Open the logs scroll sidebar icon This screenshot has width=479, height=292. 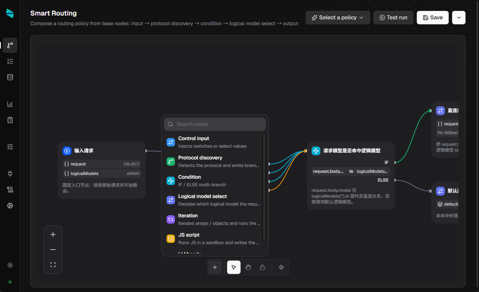point(10,190)
